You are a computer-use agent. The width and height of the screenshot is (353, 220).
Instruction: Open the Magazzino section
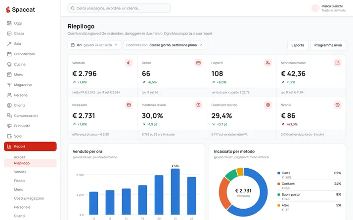click(x=30, y=85)
